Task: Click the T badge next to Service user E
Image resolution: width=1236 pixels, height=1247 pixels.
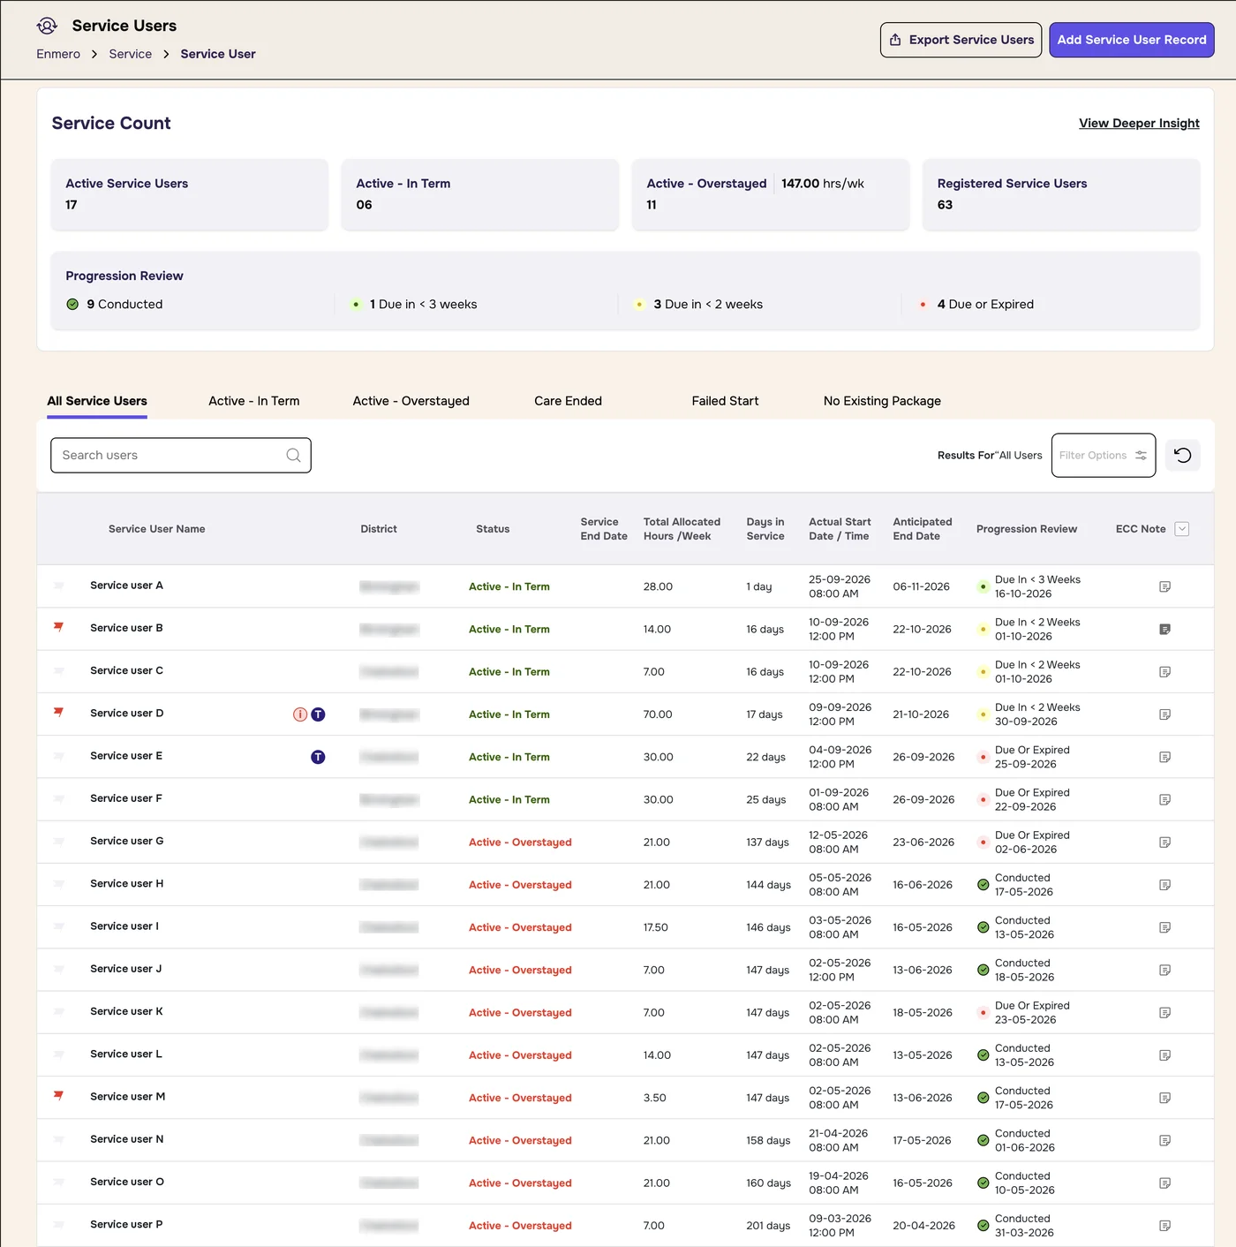Action: click(x=318, y=757)
